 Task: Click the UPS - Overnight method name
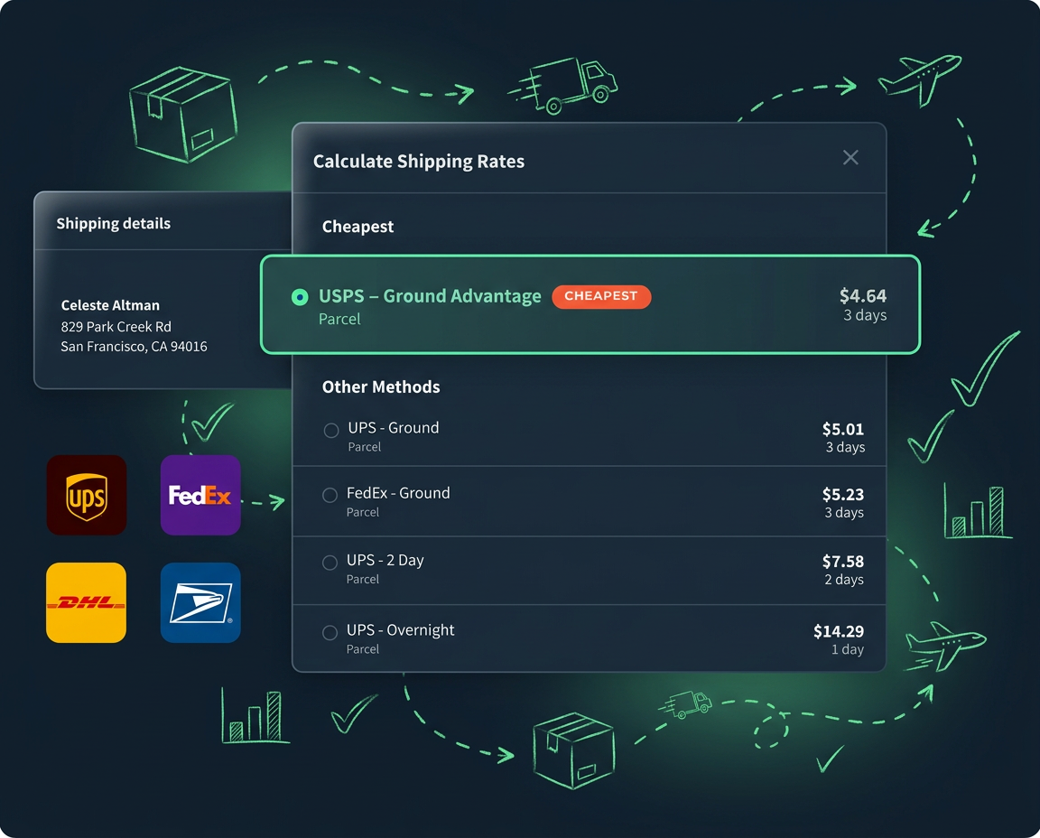pos(400,629)
